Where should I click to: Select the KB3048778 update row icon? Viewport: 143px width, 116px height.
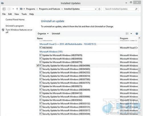coord(41,62)
